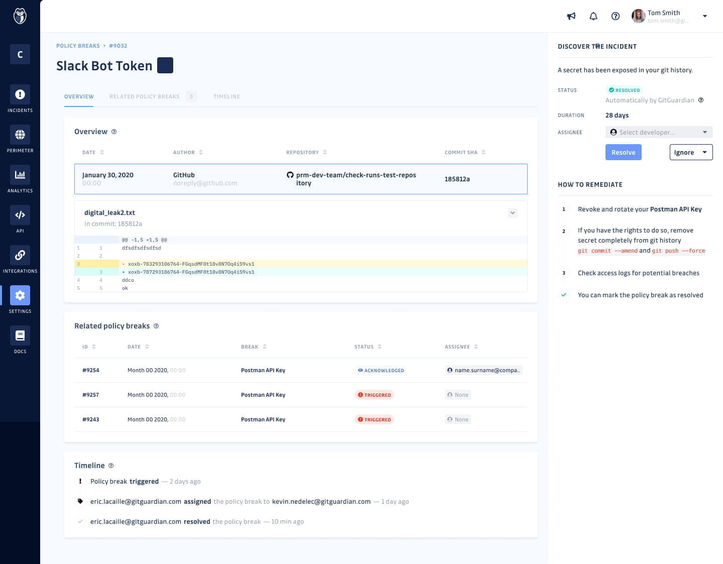Open the workspace C switcher
The height and width of the screenshot is (564, 723).
tap(20, 54)
